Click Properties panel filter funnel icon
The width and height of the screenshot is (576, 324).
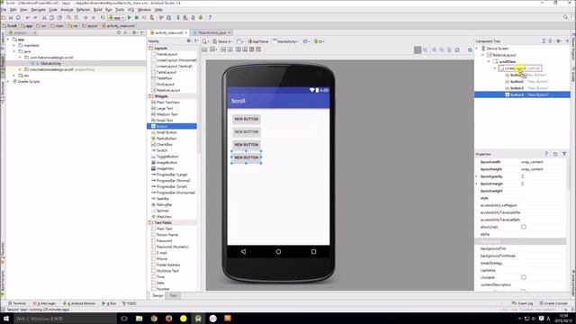coord(564,154)
